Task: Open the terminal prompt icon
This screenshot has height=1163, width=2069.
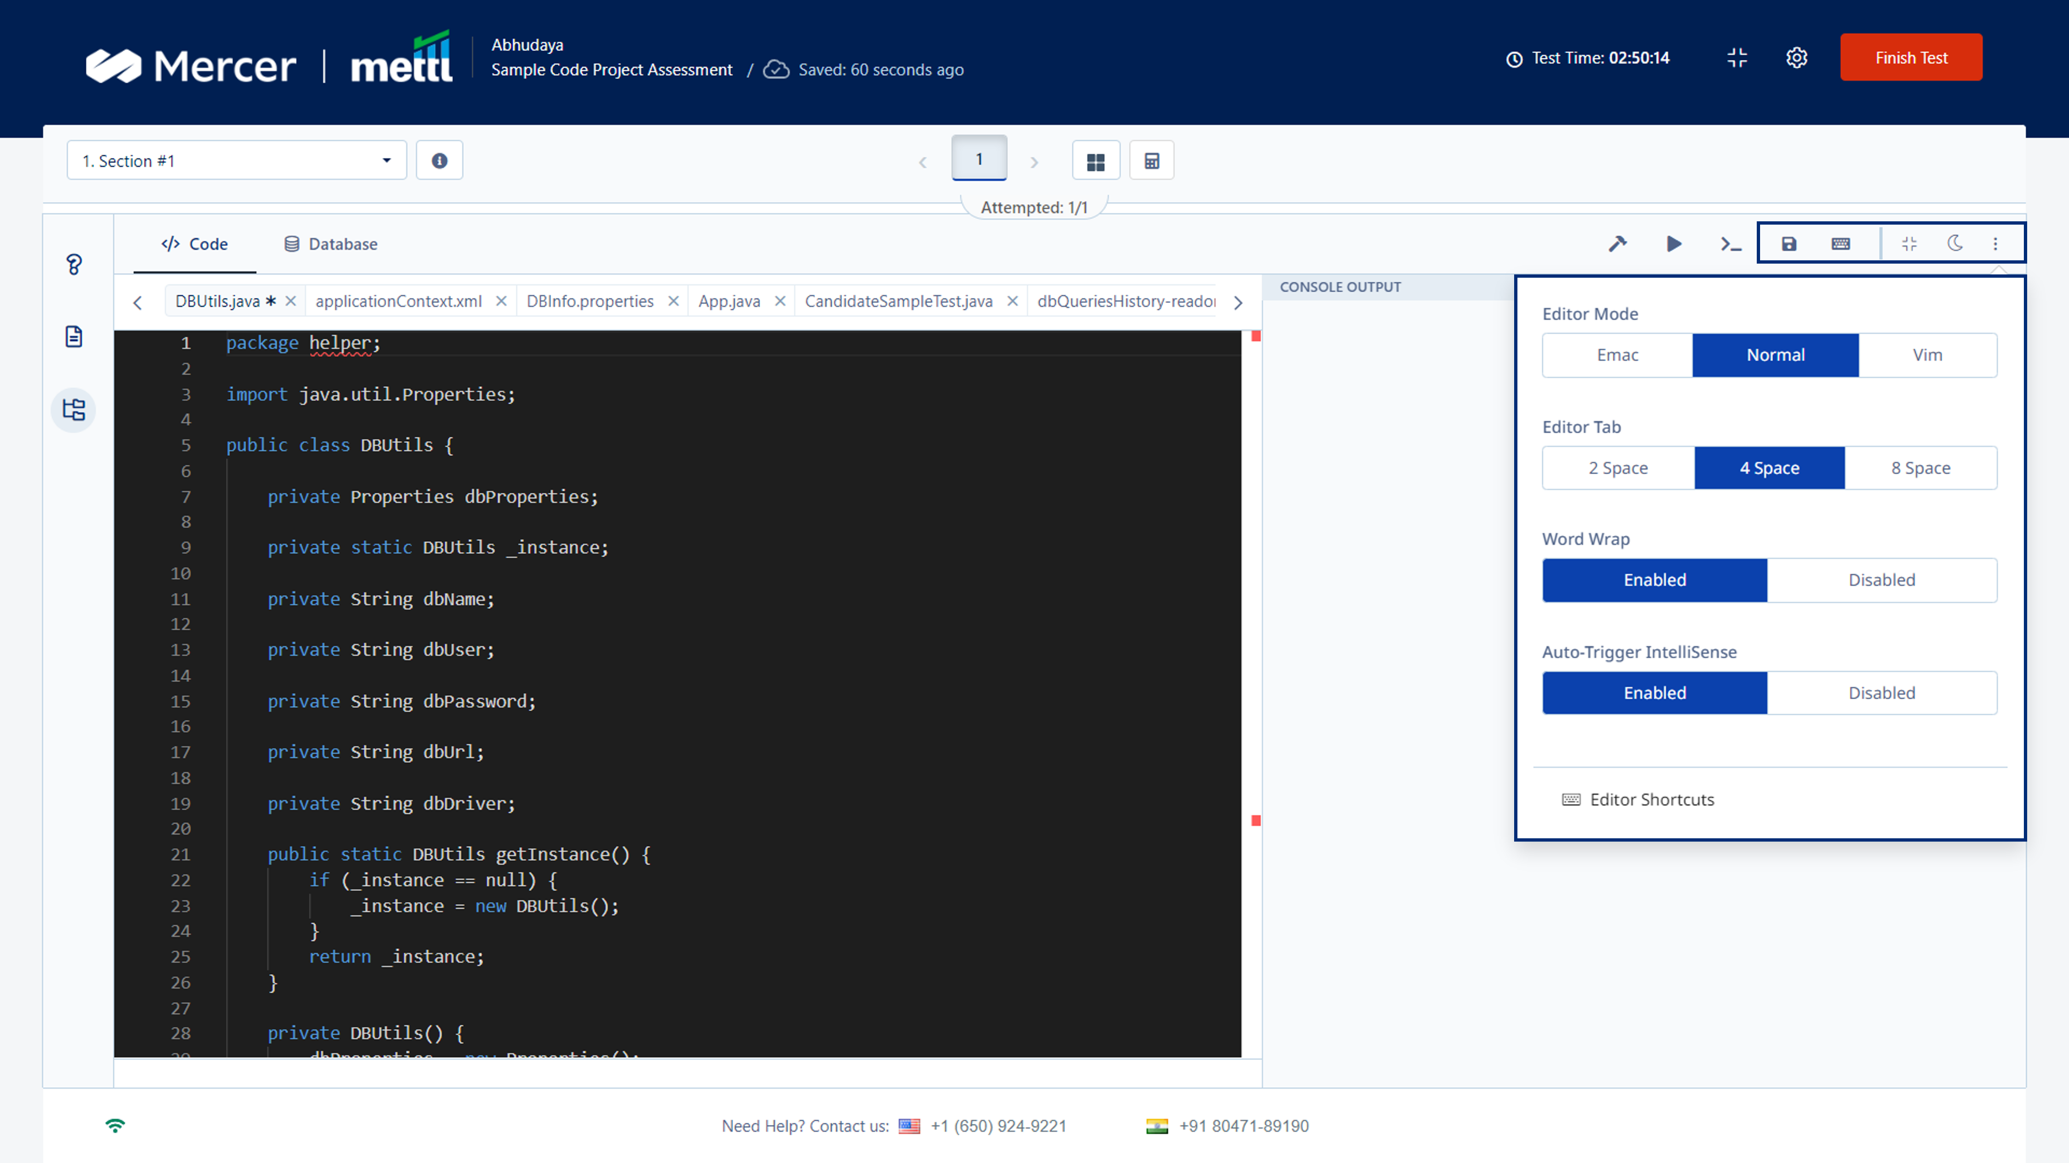Action: 1731,244
